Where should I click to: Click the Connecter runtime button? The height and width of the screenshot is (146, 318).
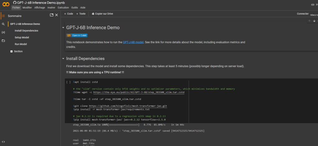point(302,14)
